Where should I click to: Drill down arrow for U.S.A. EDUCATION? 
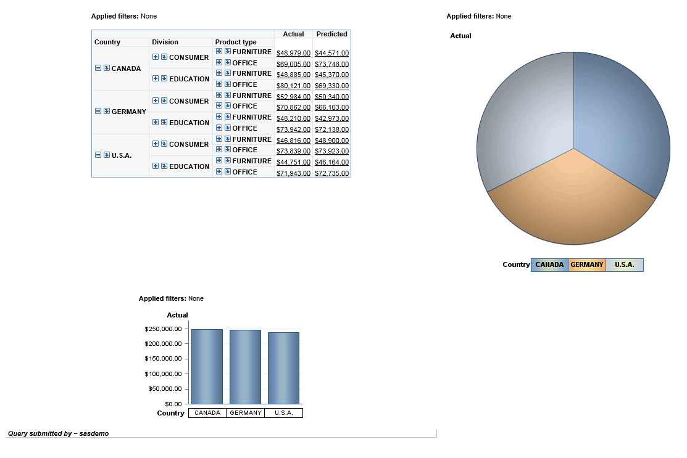pyautogui.click(x=164, y=166)
